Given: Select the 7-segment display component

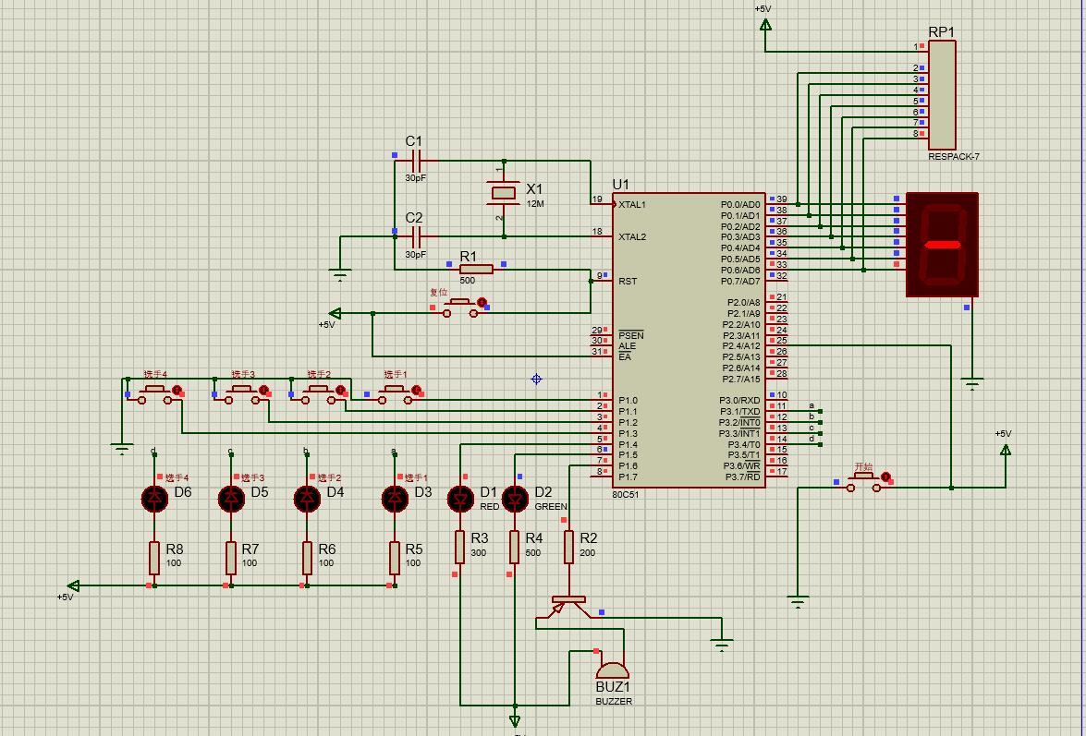Looking at the screenshot, I should tap(942, 244).
